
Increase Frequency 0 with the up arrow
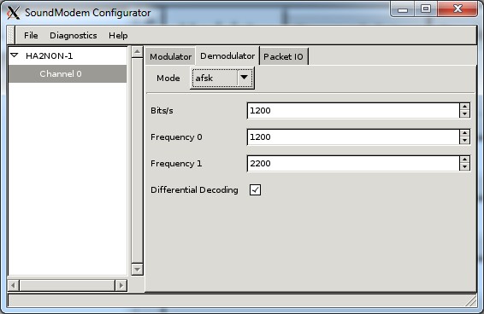(464, 133)
